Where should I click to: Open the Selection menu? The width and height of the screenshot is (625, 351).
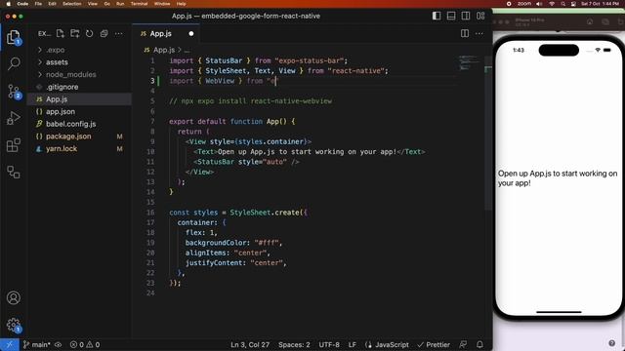[x=72, y=4]
